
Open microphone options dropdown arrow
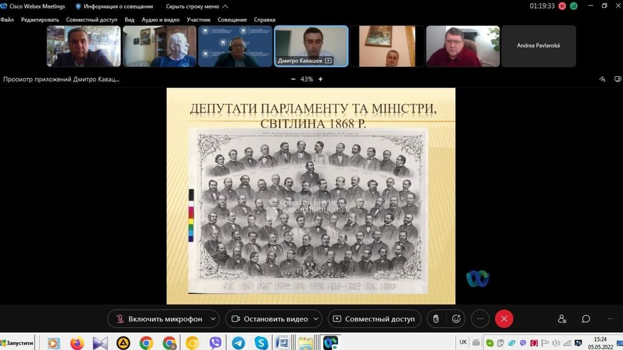point(212,319)
